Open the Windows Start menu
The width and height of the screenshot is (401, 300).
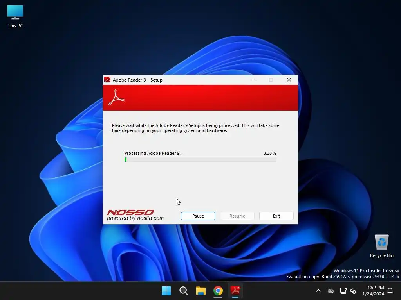tap(166, 291)
